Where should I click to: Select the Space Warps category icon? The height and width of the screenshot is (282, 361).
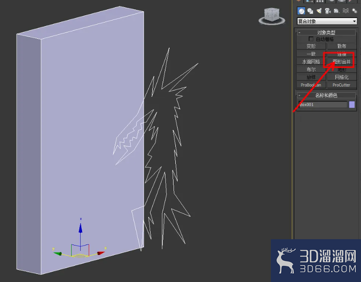346,11
